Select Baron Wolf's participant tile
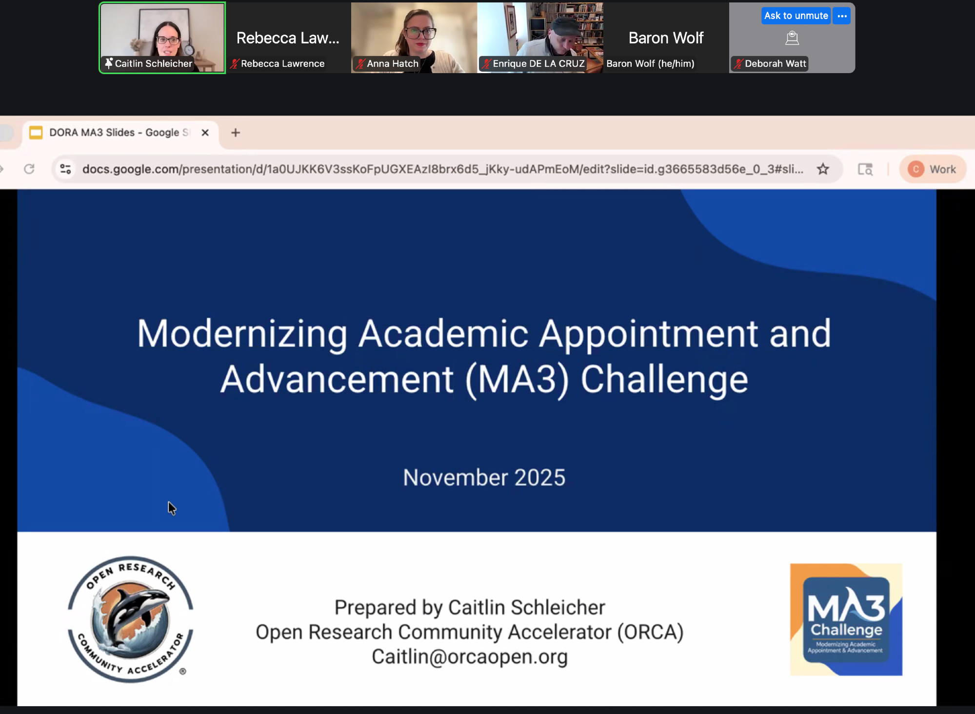Screen dimensions: 975x714 pyautogui.click(x=666, y=38)
